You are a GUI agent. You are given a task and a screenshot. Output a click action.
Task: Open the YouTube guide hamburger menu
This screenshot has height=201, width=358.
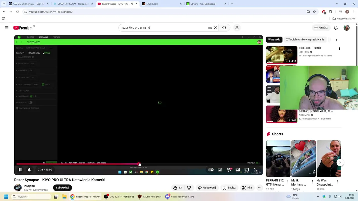click(x=7, y=28)
